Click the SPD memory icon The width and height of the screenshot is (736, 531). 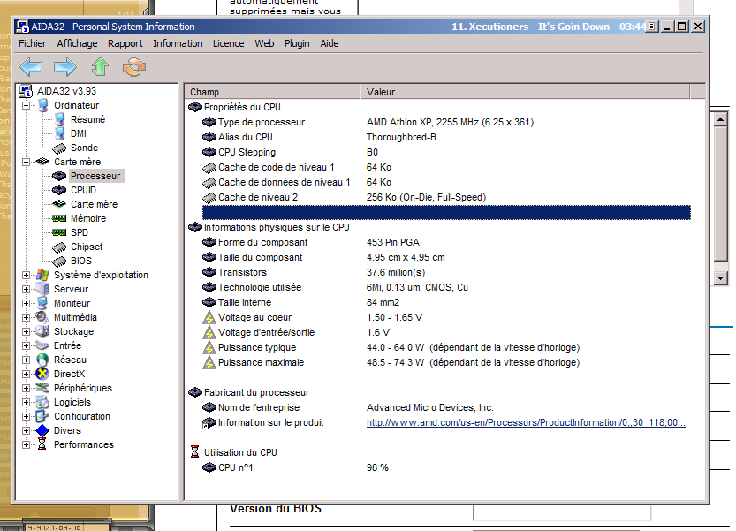59,232
